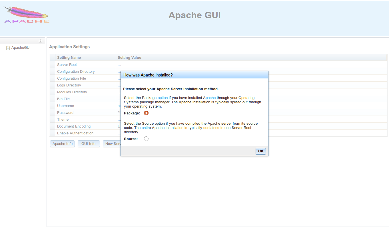
Task: Open the ApacheGUI tree item
Action: coord(21,48)
